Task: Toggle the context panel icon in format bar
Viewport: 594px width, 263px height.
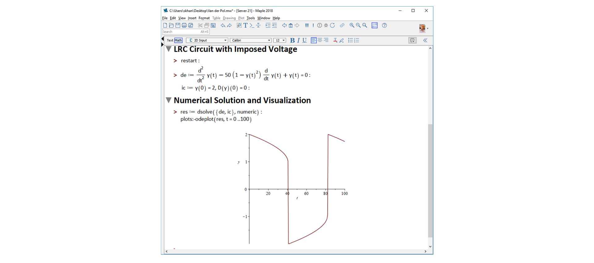Action: pos(412,40)
